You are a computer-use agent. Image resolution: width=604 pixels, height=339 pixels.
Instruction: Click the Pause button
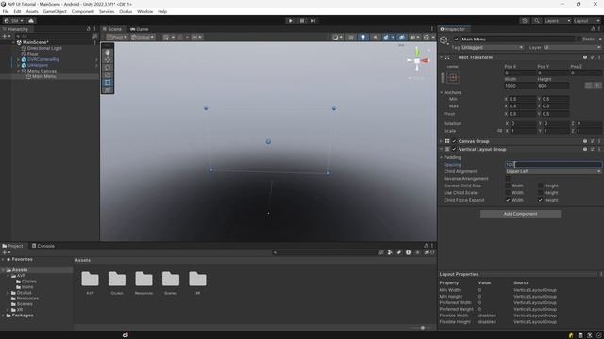302,21
